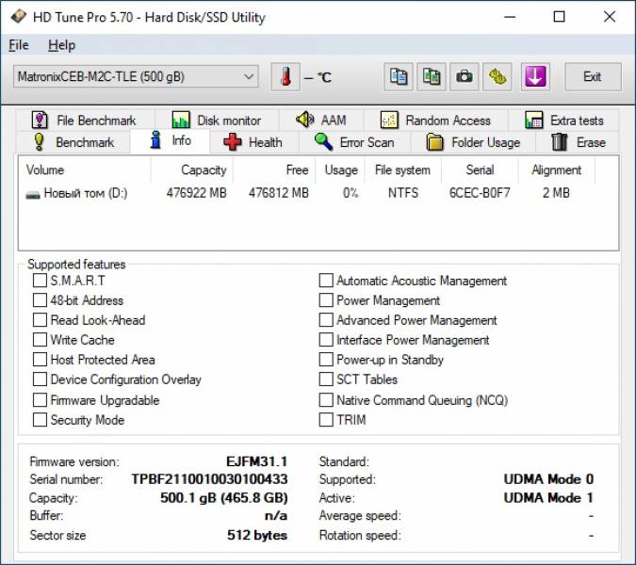The image size is (636, 565).
Task: Click the Volume column header
Action: (85, 169)
